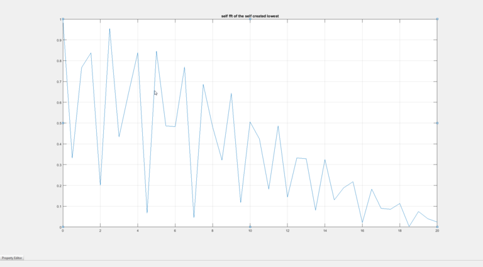Viewport: 483px width, 267px height.
Task: Select the plot title text
Action: [250, 15]
